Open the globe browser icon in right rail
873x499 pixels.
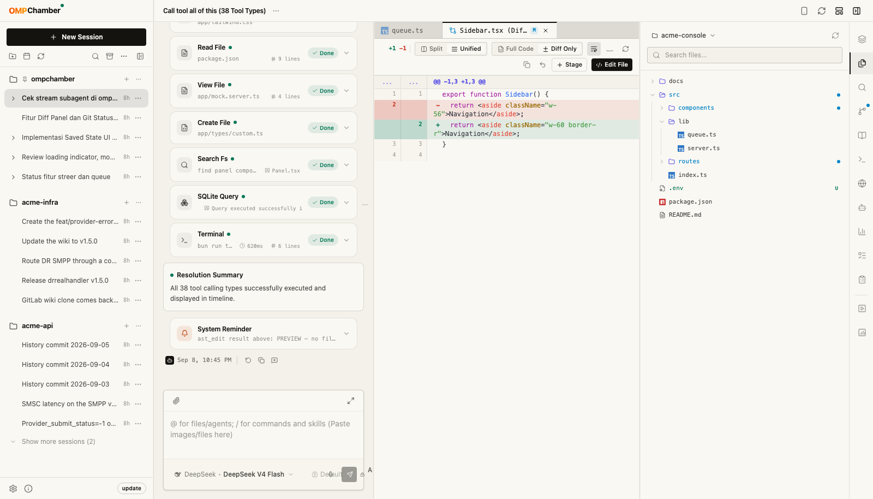coord(862,183)
